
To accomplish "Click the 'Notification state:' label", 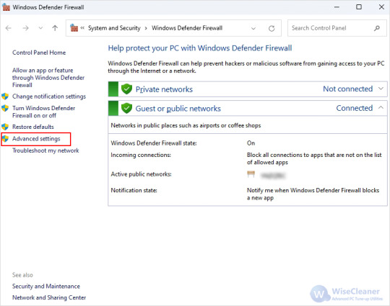I will [134, 191].
